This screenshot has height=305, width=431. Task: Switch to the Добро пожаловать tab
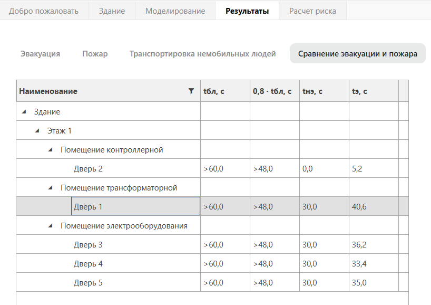tap(44, 11)
